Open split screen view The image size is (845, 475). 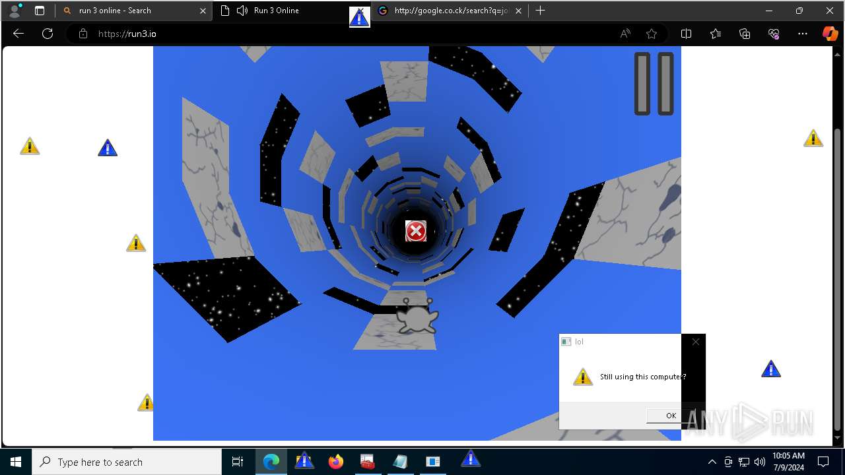coord(686,34)
